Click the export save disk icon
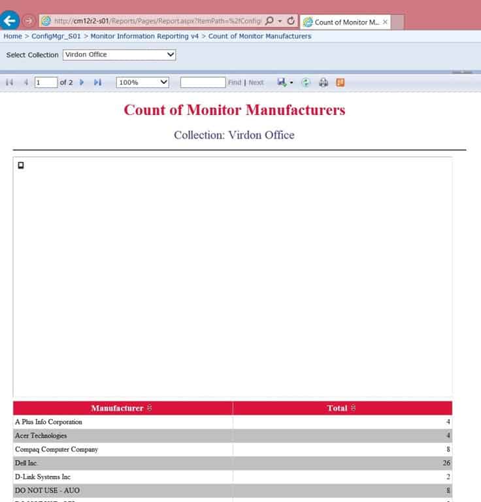The width and height of the screenshot is (481, 502). click(x=282, y=82)
